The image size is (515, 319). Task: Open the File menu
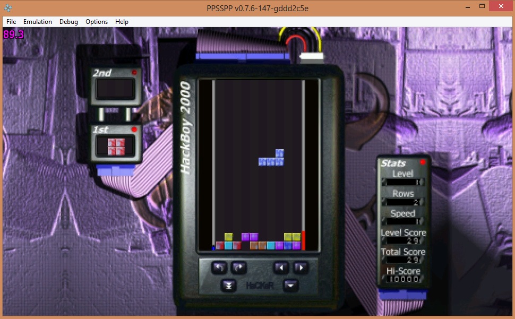(x=11, y=22)
